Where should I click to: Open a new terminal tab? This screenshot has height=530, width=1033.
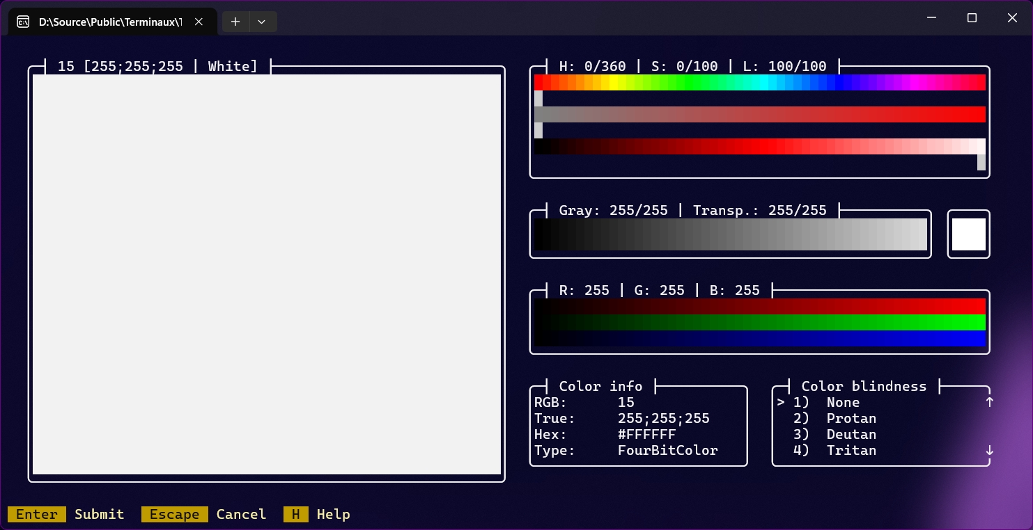pos(235,22)
